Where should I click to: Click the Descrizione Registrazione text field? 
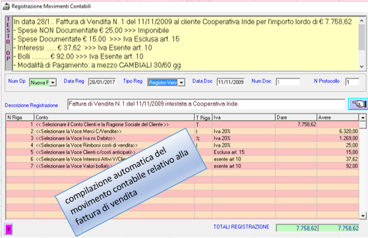206,104
